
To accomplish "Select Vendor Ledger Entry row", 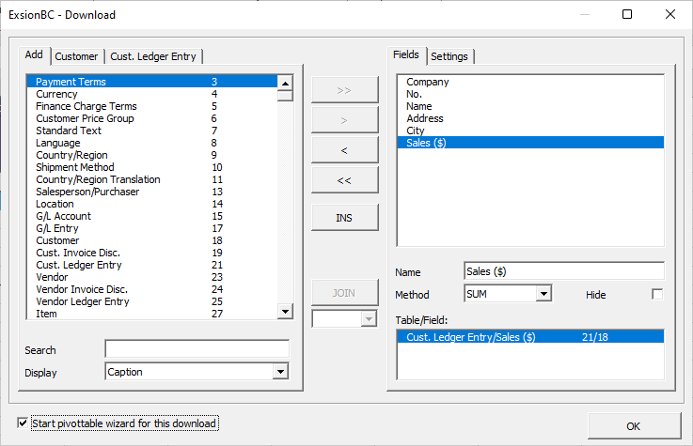I will point(152,301).
